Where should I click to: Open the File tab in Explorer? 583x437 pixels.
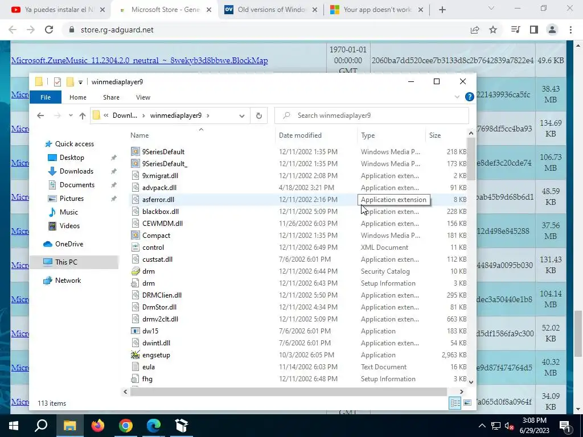[x=46, y=97]
